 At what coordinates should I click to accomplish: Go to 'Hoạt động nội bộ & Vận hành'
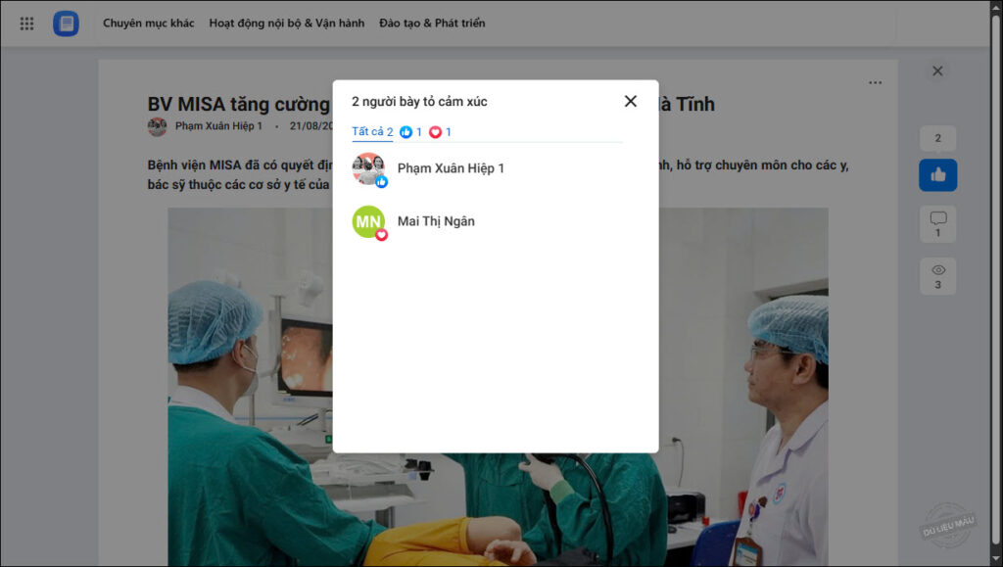287,23
